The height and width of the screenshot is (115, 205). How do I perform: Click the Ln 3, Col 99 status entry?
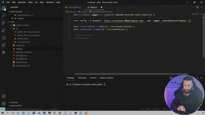coord(145,109)
